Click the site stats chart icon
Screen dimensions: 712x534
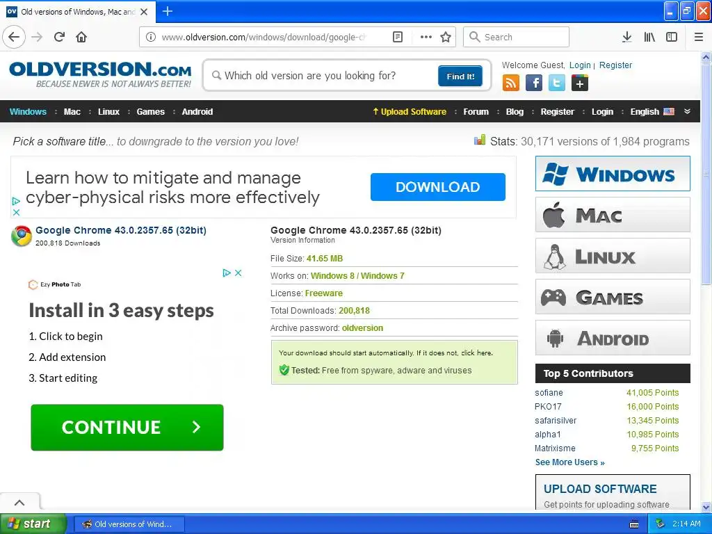[480, 140]
